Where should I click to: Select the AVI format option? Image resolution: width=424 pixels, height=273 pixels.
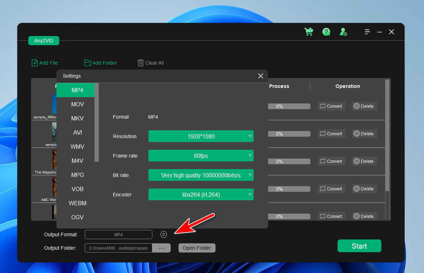[x=77, y=132]
